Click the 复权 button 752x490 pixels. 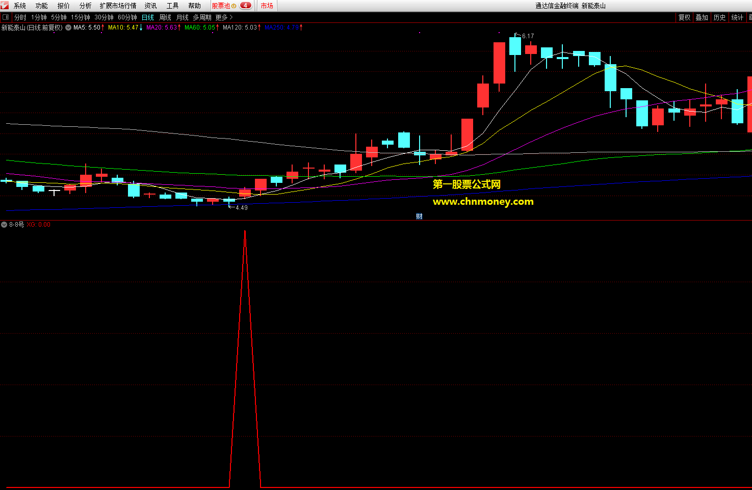[684, 17]
